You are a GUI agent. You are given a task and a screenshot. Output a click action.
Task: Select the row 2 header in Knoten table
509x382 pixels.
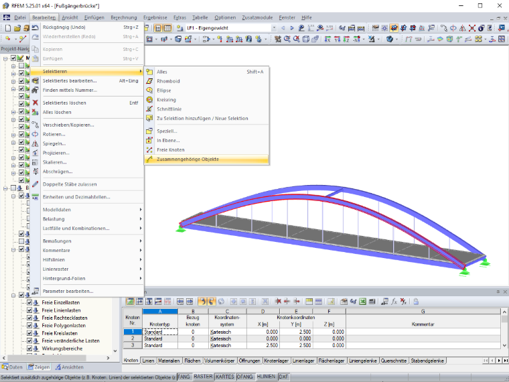tap(133, 338)
